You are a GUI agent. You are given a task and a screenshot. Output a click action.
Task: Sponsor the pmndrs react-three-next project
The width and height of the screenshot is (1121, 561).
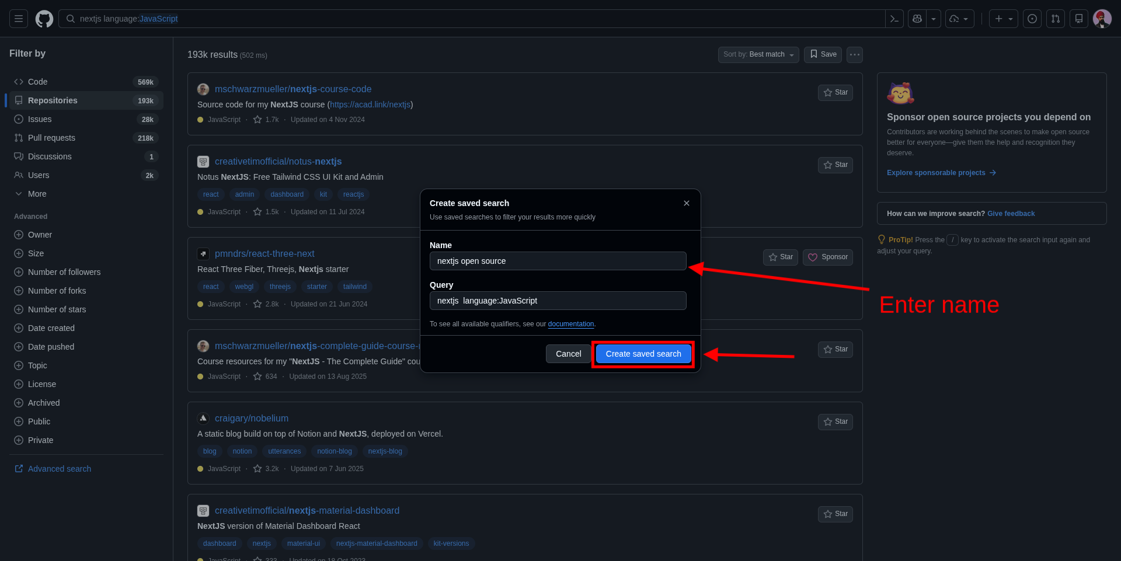[x=828, y=257]
